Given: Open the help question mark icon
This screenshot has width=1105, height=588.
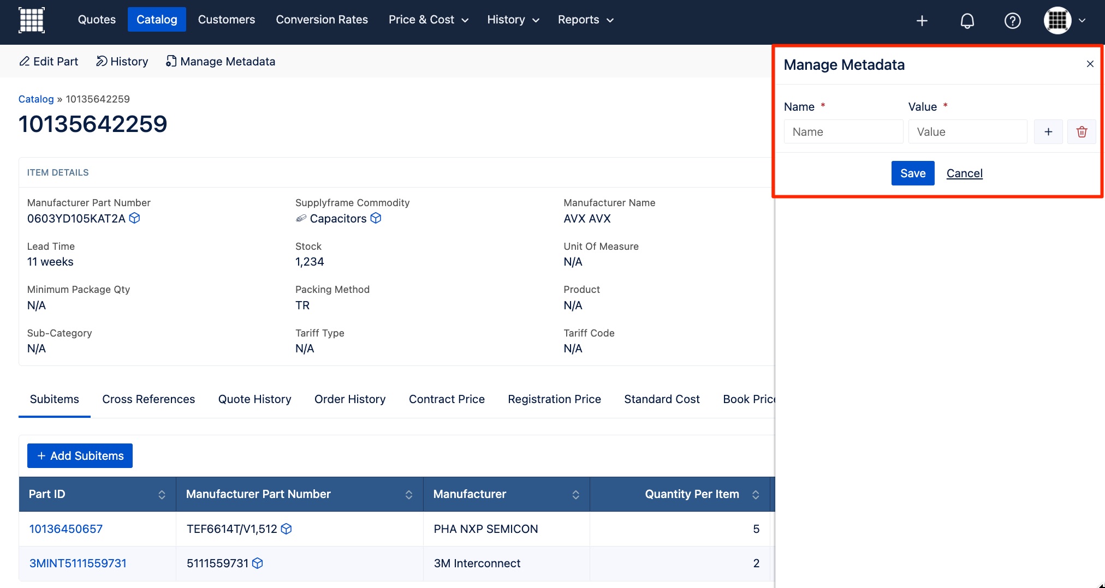Looking at the screenshot, I should 1013,21.
